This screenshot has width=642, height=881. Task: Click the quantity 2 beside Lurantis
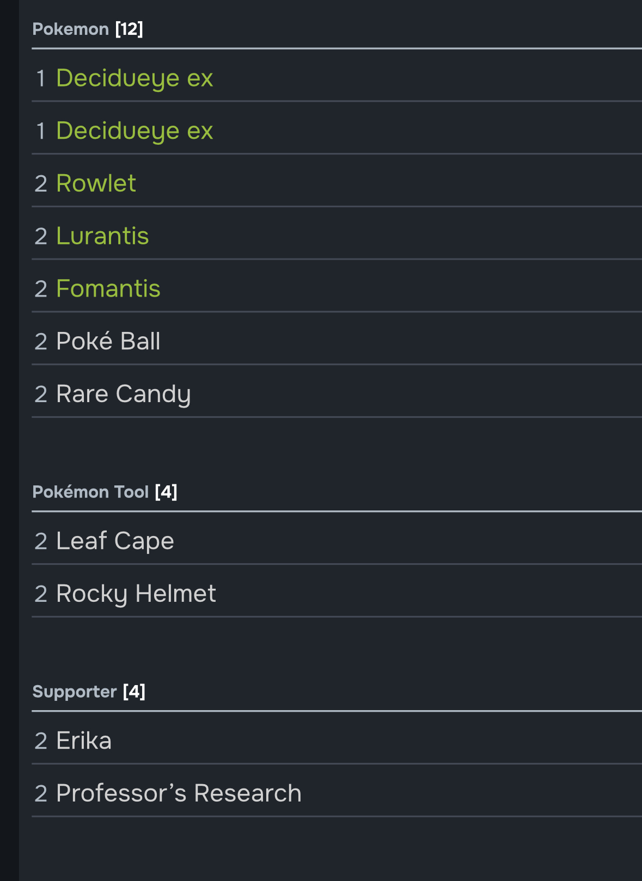tap(41, 237)
